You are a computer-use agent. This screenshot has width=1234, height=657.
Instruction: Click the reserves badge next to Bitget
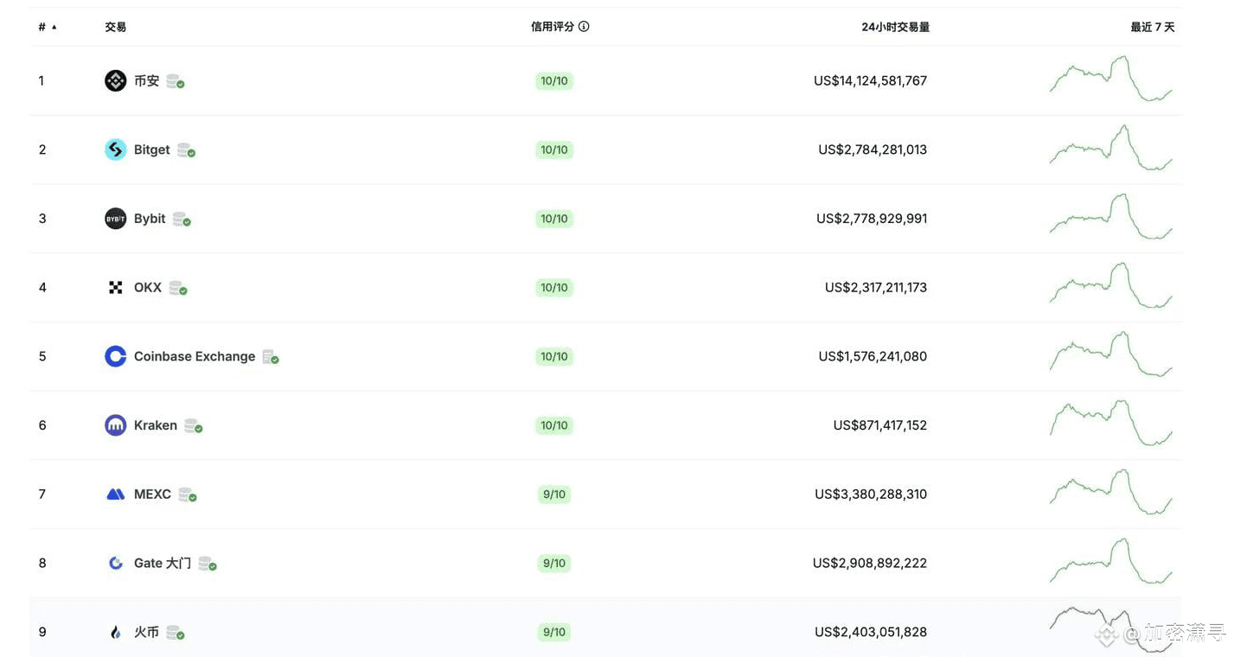186,150
